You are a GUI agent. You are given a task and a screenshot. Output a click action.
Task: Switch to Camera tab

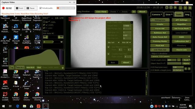click(157, 15)
